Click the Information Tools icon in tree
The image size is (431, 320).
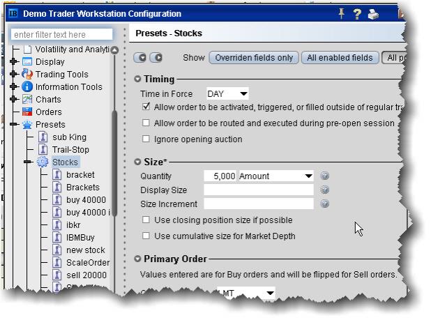click(27, 87)
